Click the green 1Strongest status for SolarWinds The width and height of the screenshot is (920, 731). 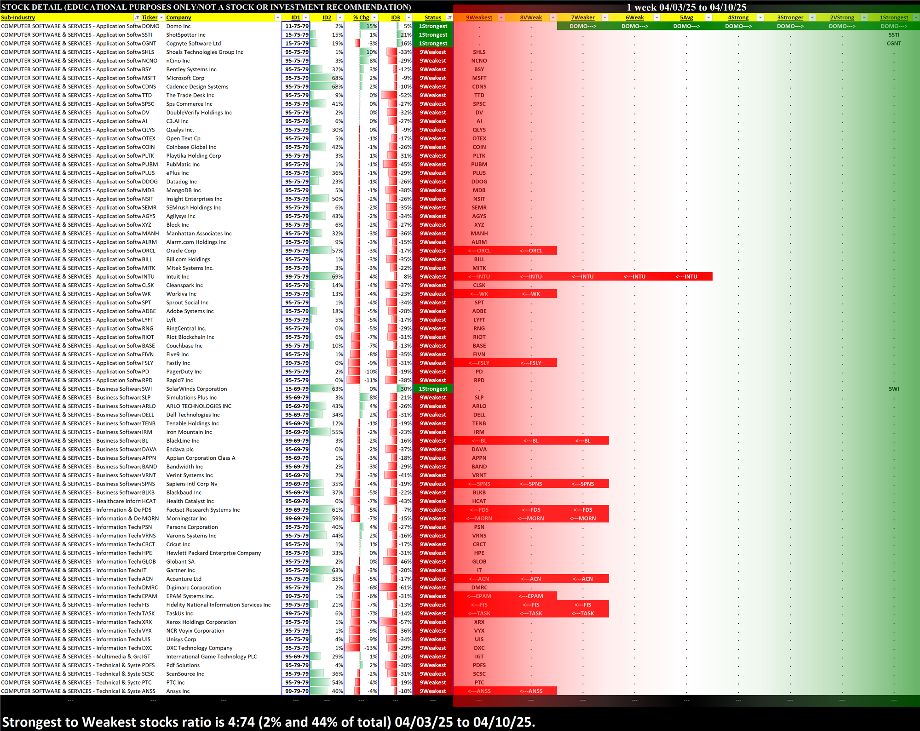click(432, 389)
